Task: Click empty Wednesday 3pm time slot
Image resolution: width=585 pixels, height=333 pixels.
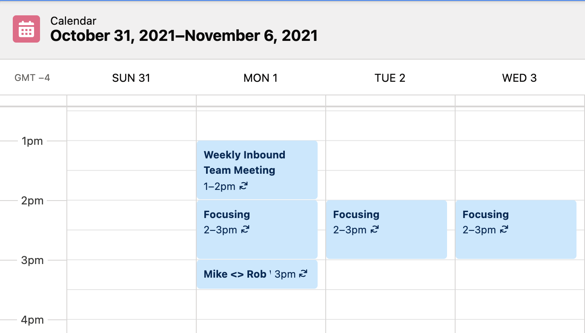Action: [520, 275]
